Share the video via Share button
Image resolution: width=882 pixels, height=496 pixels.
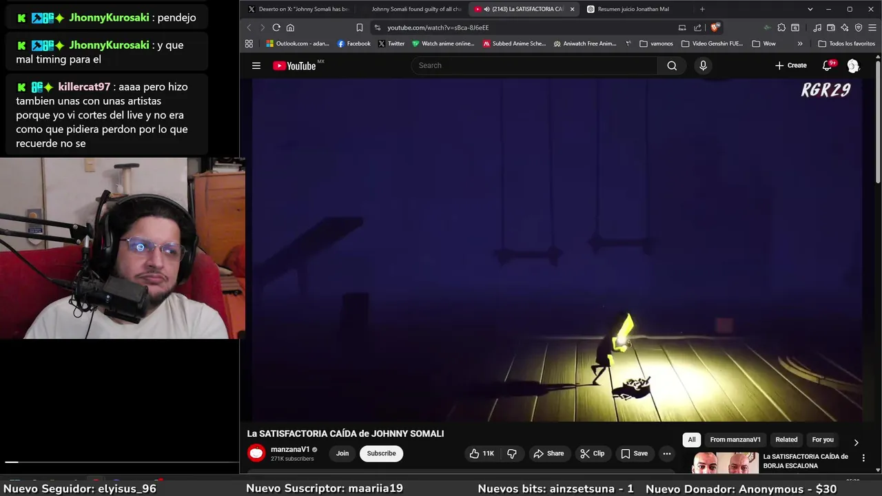548,453
